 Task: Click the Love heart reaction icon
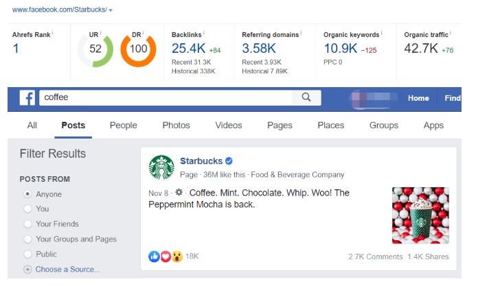click(x=166, y=257)
